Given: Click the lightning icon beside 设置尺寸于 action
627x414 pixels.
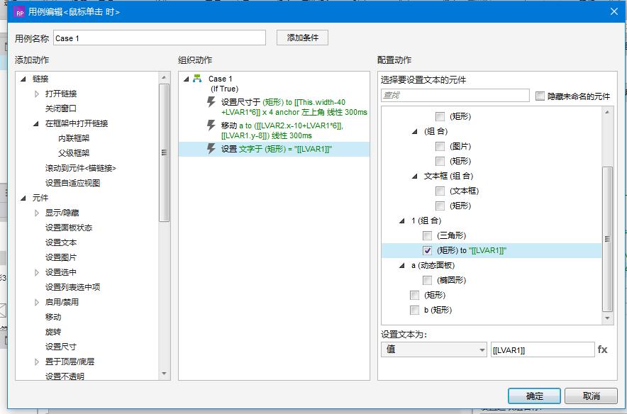Looking at the screenshot, I should [211, 102].
